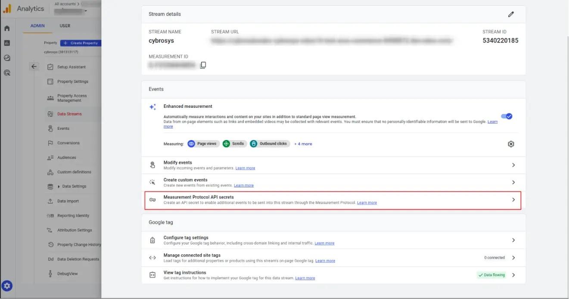
Task: Open the Home page from left navigation
Action: pyautogui.click(x=6, y=28)
